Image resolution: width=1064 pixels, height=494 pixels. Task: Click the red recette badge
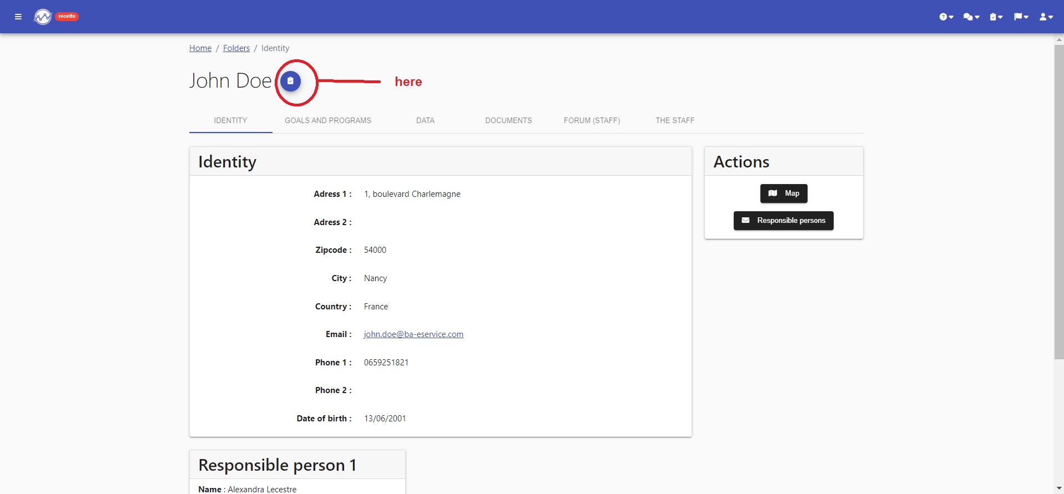(x=67, y=16)
